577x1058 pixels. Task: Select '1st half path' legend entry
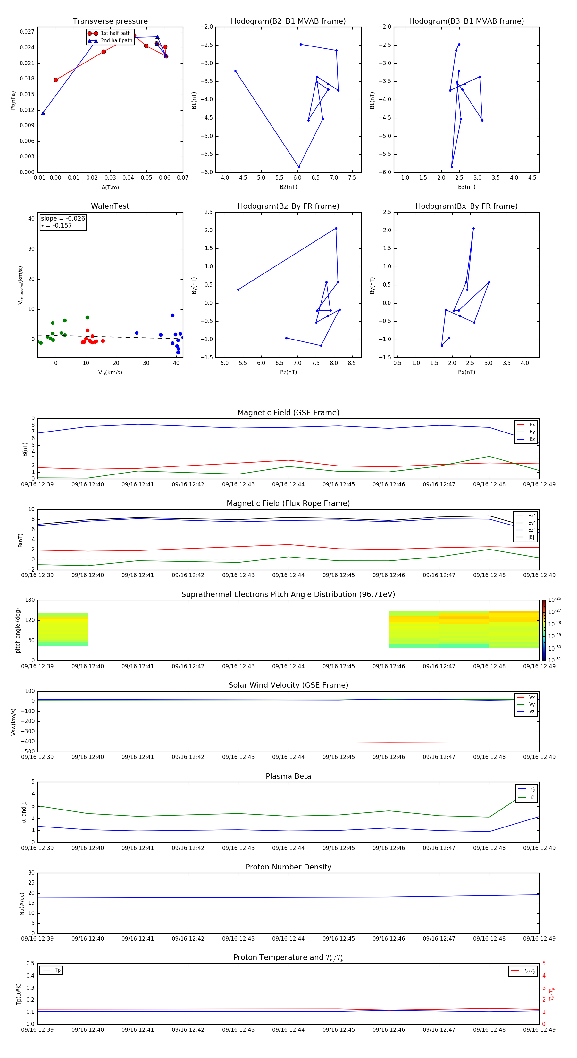(x=110, y=33)
